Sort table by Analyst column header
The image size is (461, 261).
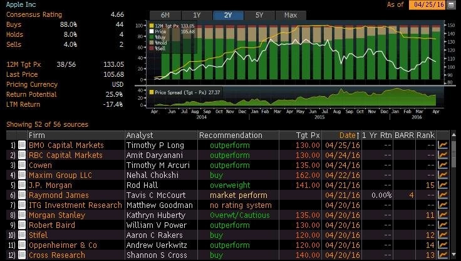tap(161, 135)
